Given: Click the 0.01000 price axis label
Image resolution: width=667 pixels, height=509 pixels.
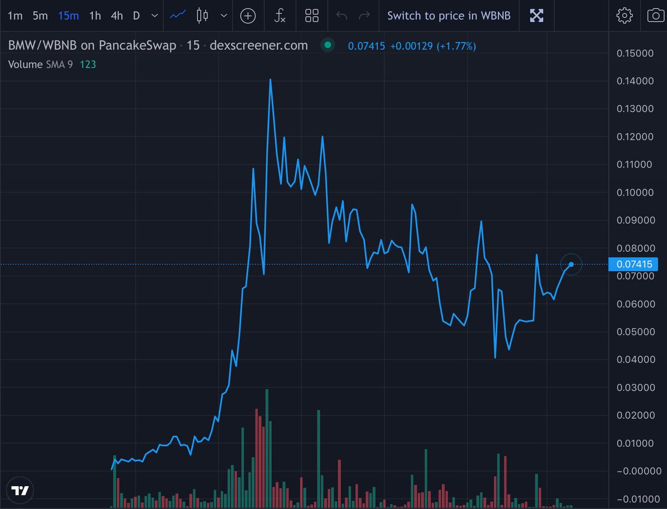Looking at the screenshot, I should click(x=635, y=443).
